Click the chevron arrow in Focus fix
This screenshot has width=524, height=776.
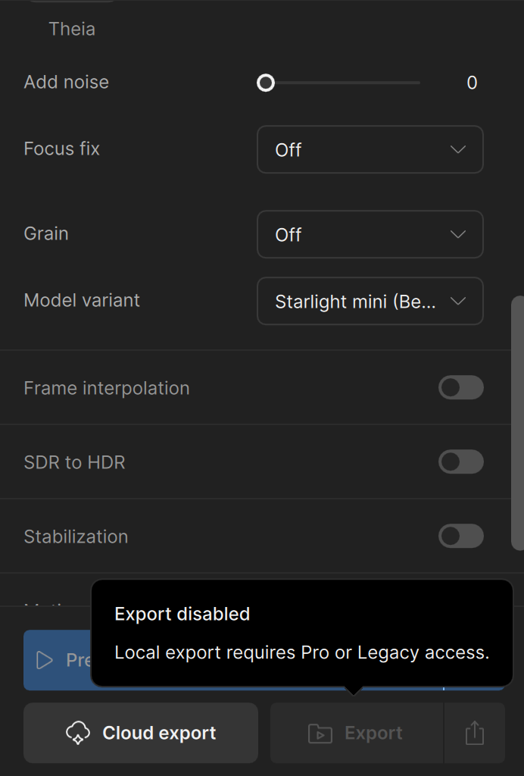[458, 149]
